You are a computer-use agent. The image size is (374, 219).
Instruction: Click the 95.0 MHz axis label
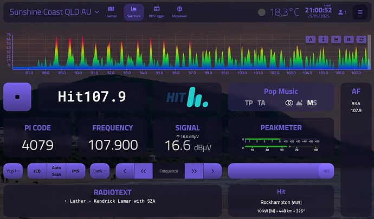[159, 73]
